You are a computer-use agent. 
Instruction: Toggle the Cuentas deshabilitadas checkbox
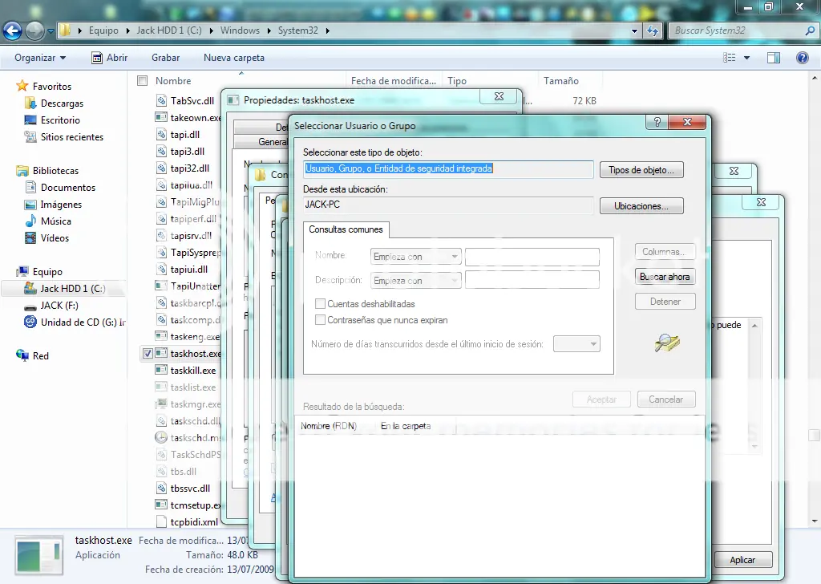pyautogui.click(x=320, y=304)
